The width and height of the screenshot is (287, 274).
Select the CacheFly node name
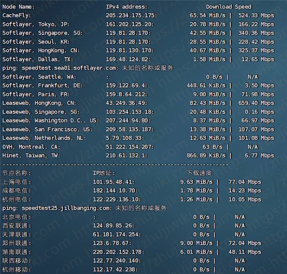pyautogui.click(x=17, y=15)
